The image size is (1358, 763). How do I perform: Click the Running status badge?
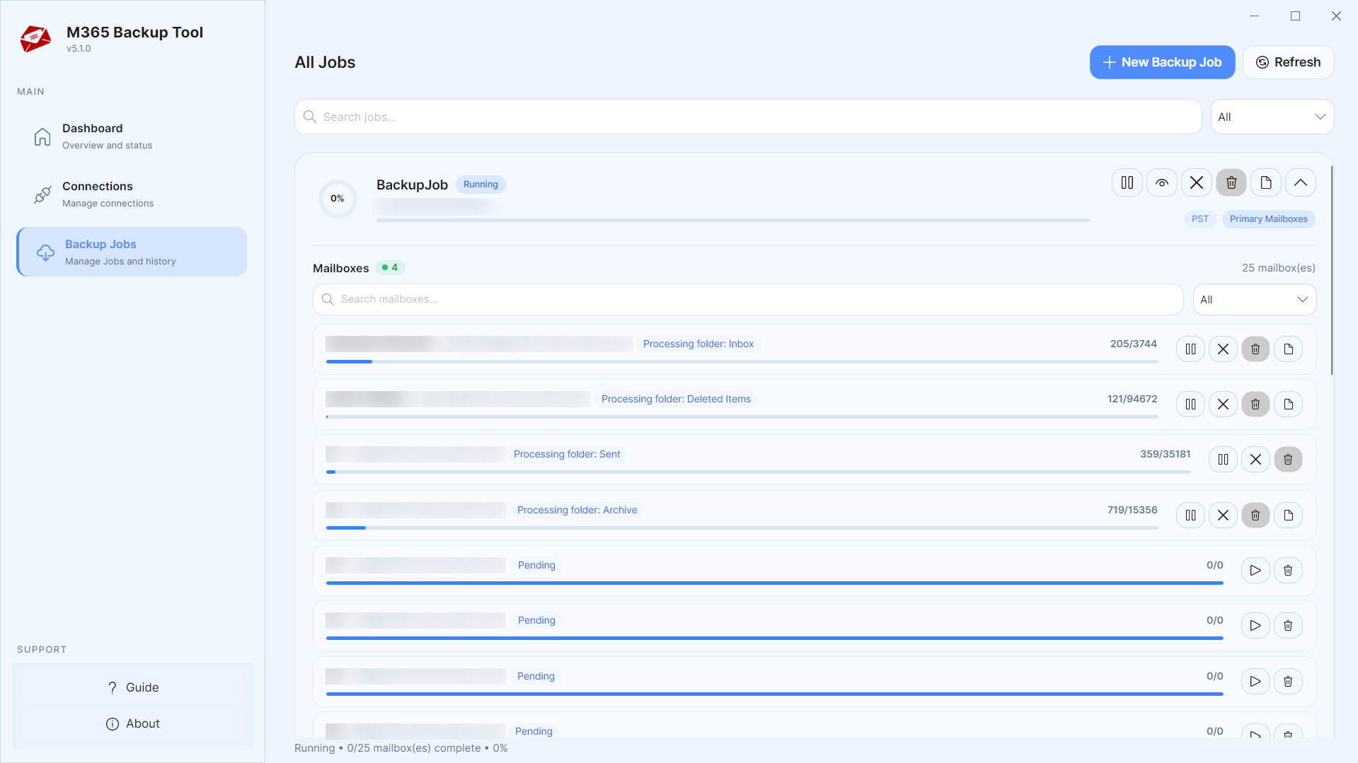pyautogui.click(x=481, y=185)
